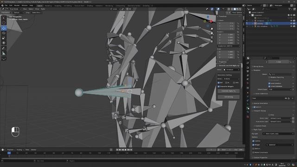Click the timeline playhead at the current frame
297x167 pixels.
coord(9,153)
